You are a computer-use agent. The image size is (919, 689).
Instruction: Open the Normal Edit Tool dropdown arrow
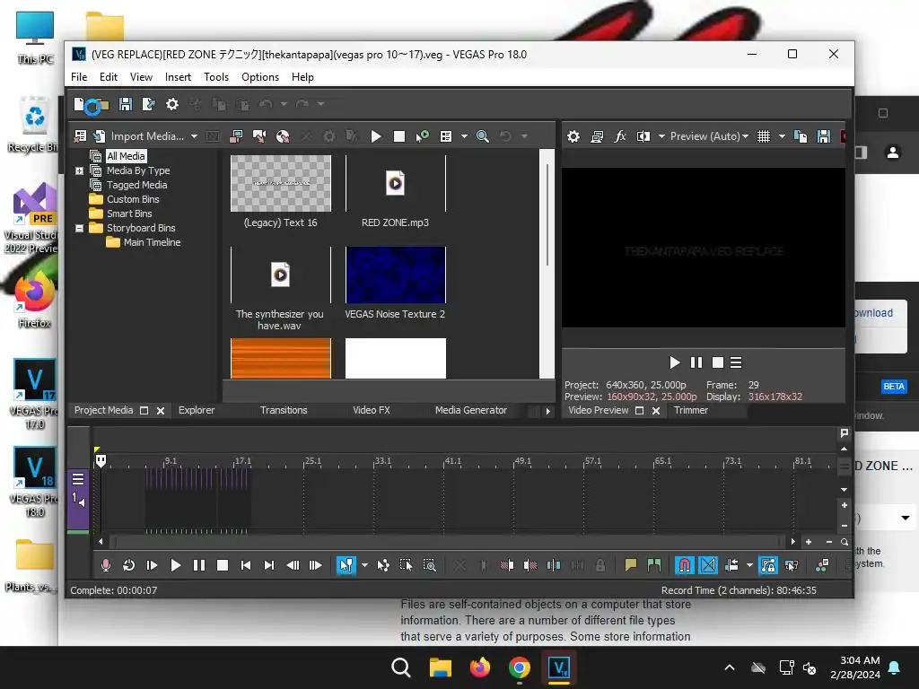click(x=364, y=565)
